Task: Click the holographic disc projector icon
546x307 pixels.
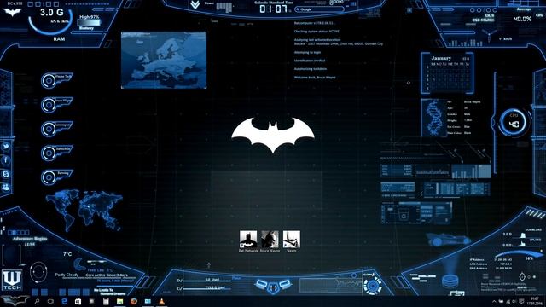Action: tap(450, 281)
